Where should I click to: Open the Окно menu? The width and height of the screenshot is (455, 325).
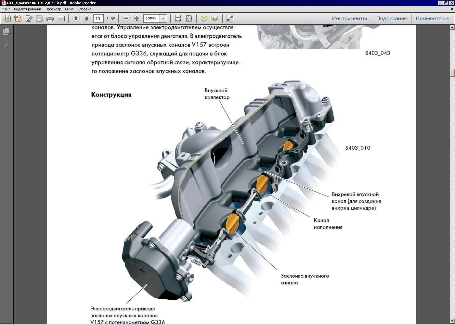point(69,9)
